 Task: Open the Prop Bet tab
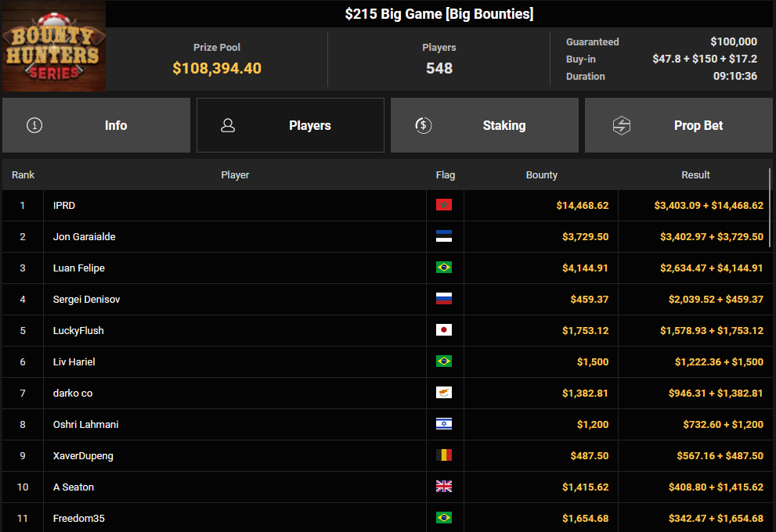pyautogui.click(x=678, y=125)
